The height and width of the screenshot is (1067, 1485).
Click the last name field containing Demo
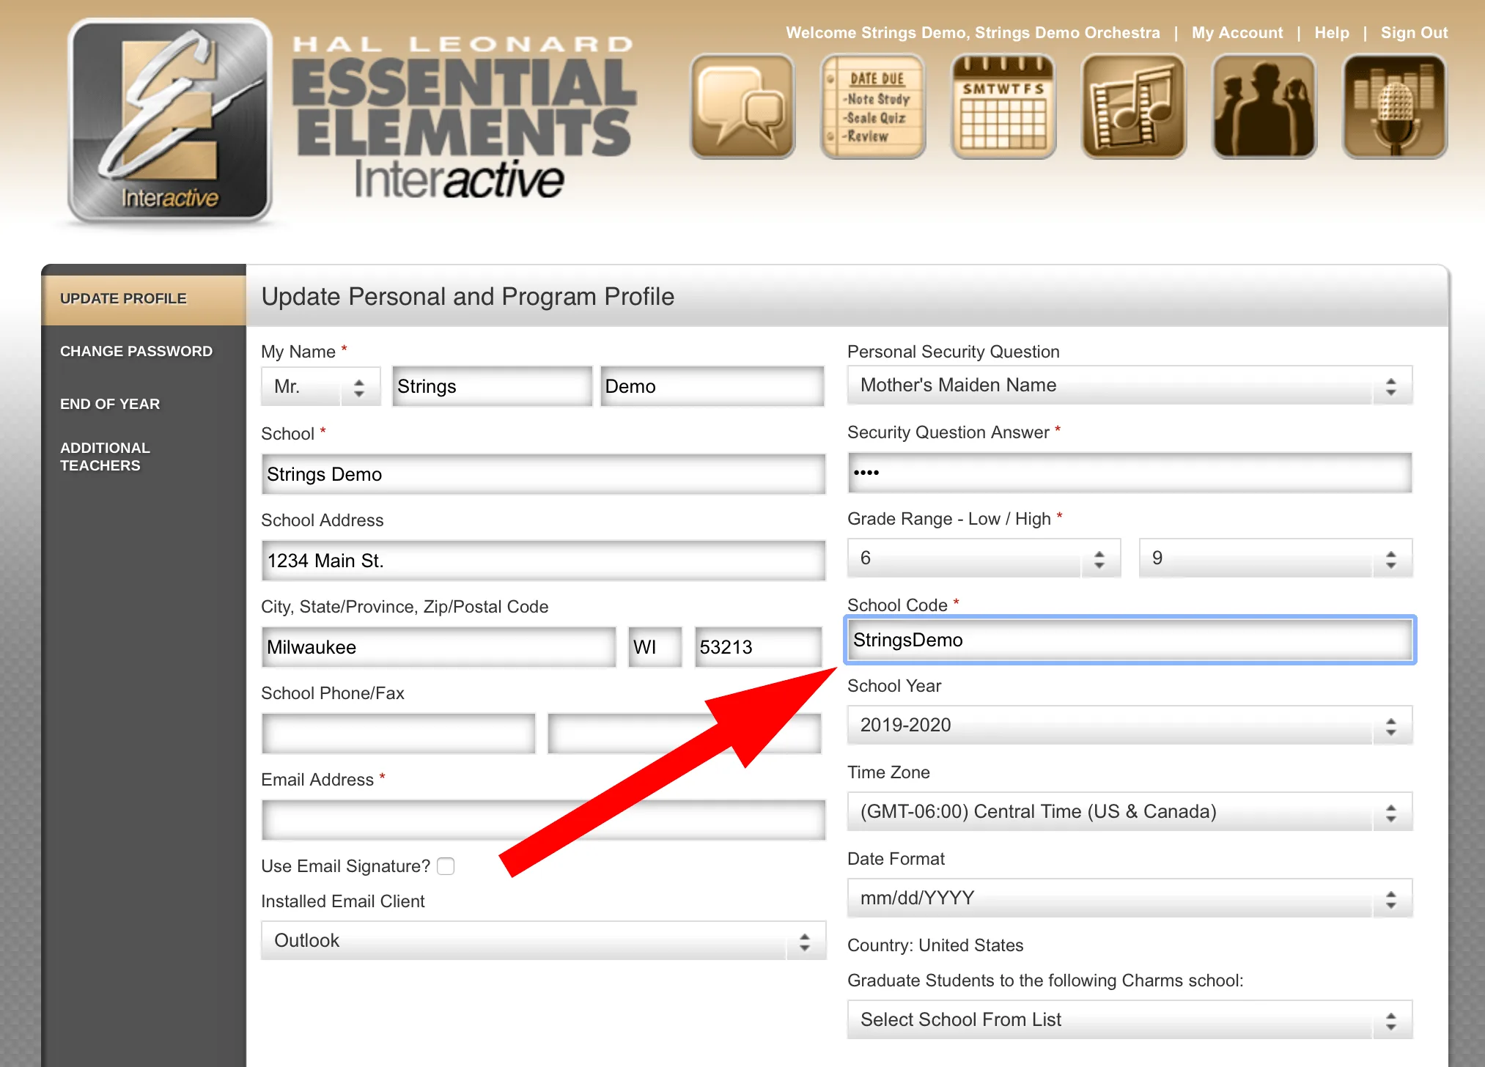click(x=712, y=386)
